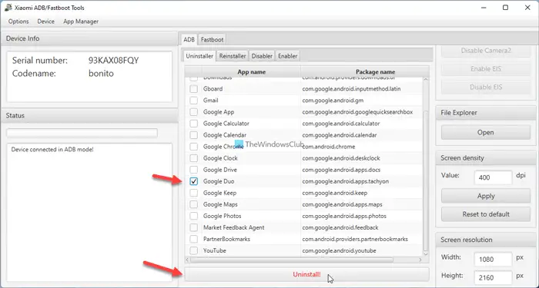Click the App name column header
Viewport: 539px width, 288px height.
pos(251,72)
